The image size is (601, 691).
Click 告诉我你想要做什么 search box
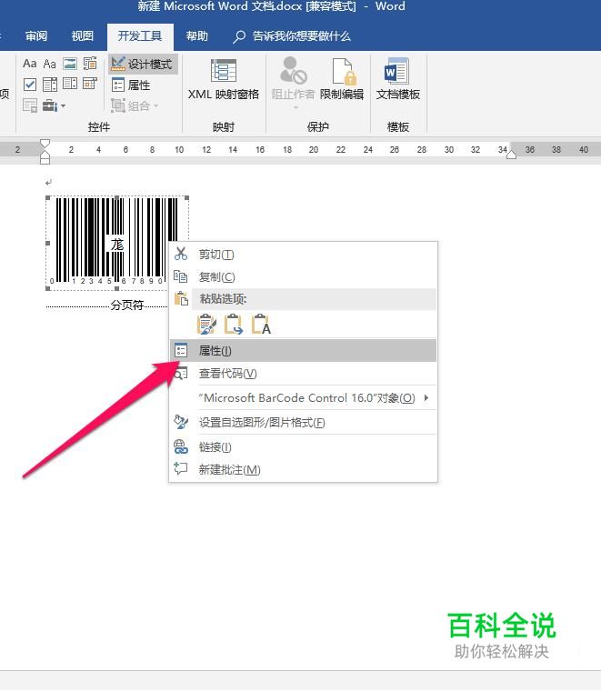pos(292,36)
